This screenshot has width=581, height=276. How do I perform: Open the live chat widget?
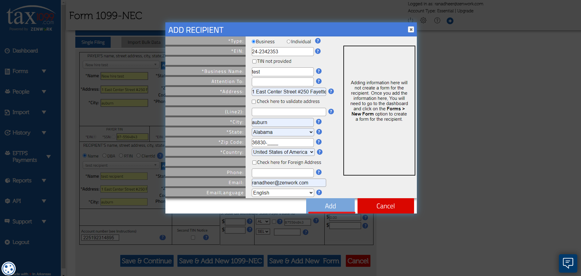568,263
